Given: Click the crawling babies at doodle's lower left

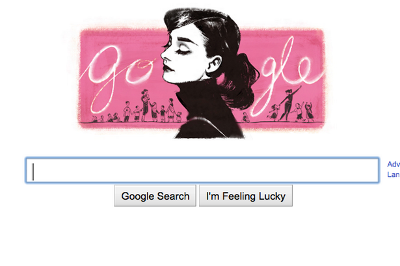Looking at the screenshot, I should click(107, 118).
